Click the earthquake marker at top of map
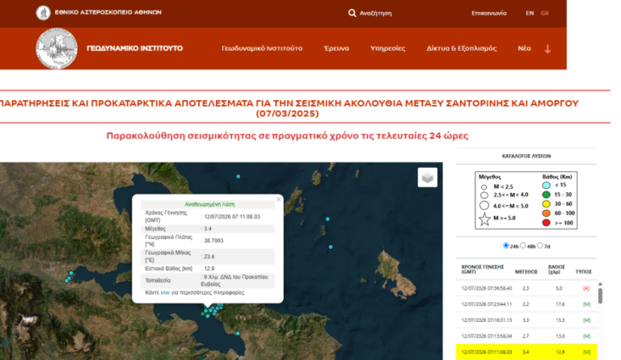621x360 pixels. pyautogui.click(x=238, y=177)
